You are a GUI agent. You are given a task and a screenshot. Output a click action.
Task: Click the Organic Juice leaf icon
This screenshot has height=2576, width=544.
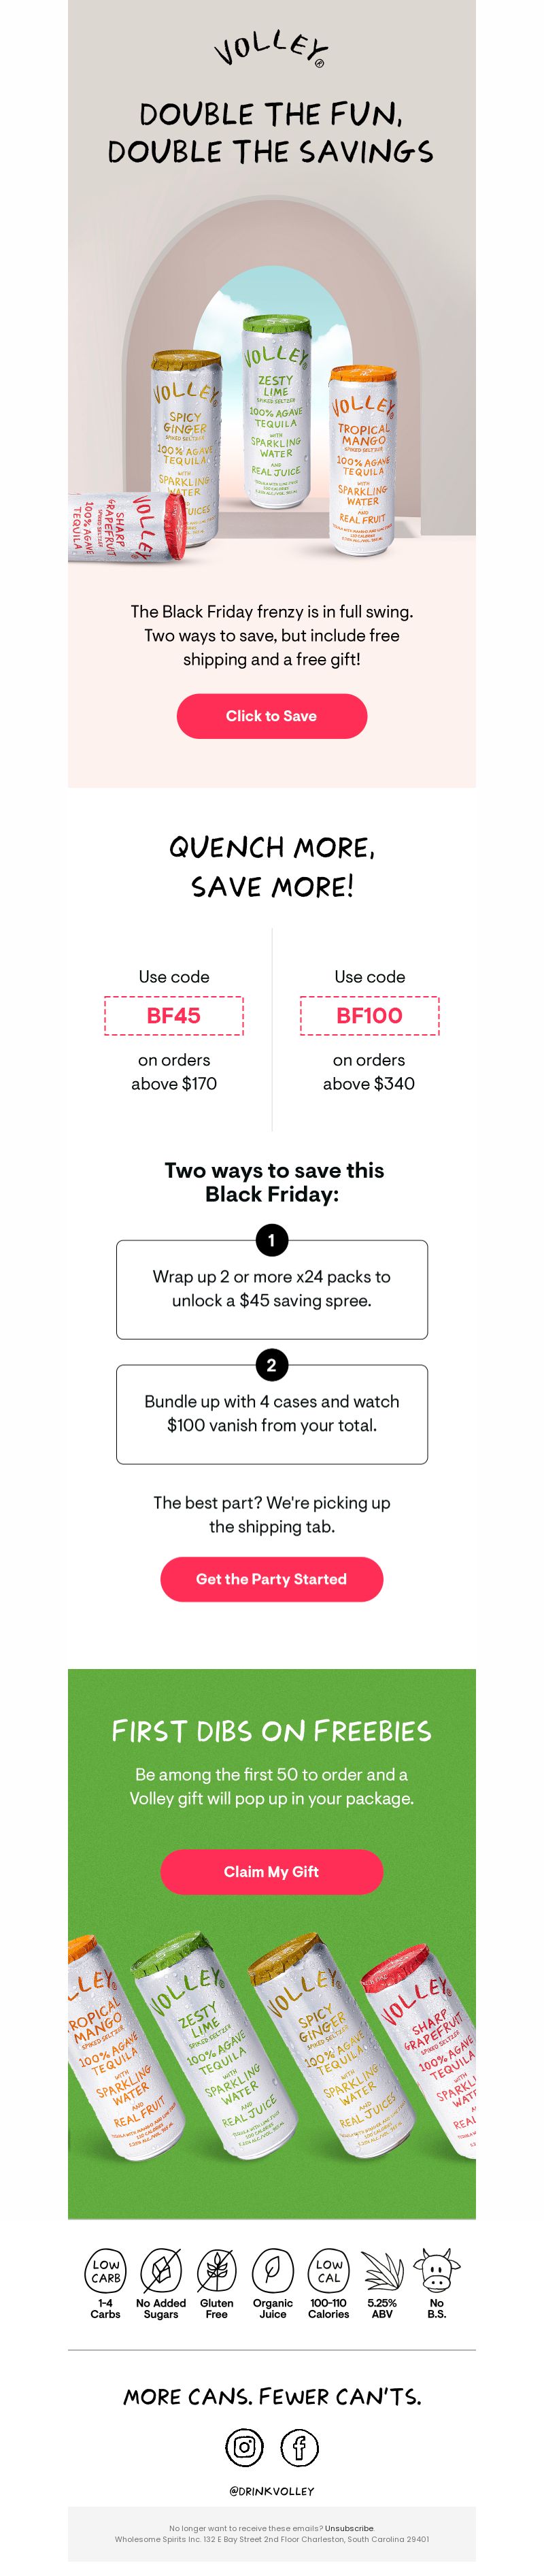tap(272, 2270)
